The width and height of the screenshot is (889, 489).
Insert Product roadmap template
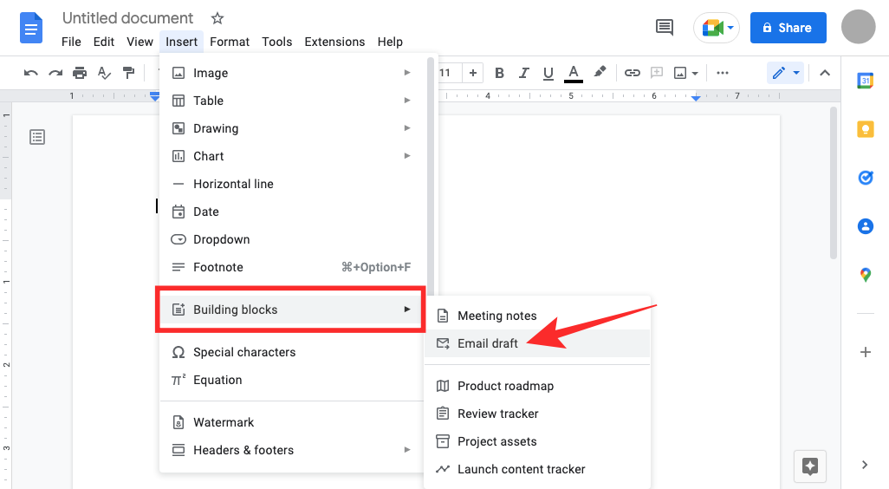(x=537, y=386)
